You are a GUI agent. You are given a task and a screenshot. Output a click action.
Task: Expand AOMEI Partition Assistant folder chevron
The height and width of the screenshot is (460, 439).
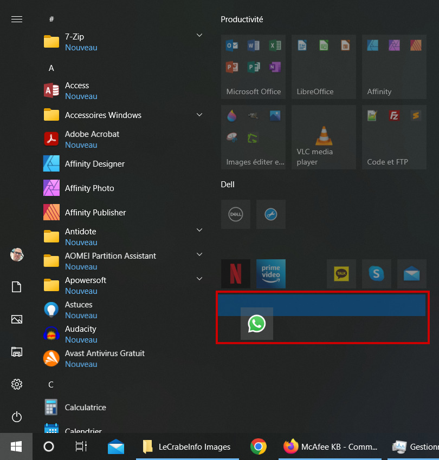coord(199,254)
